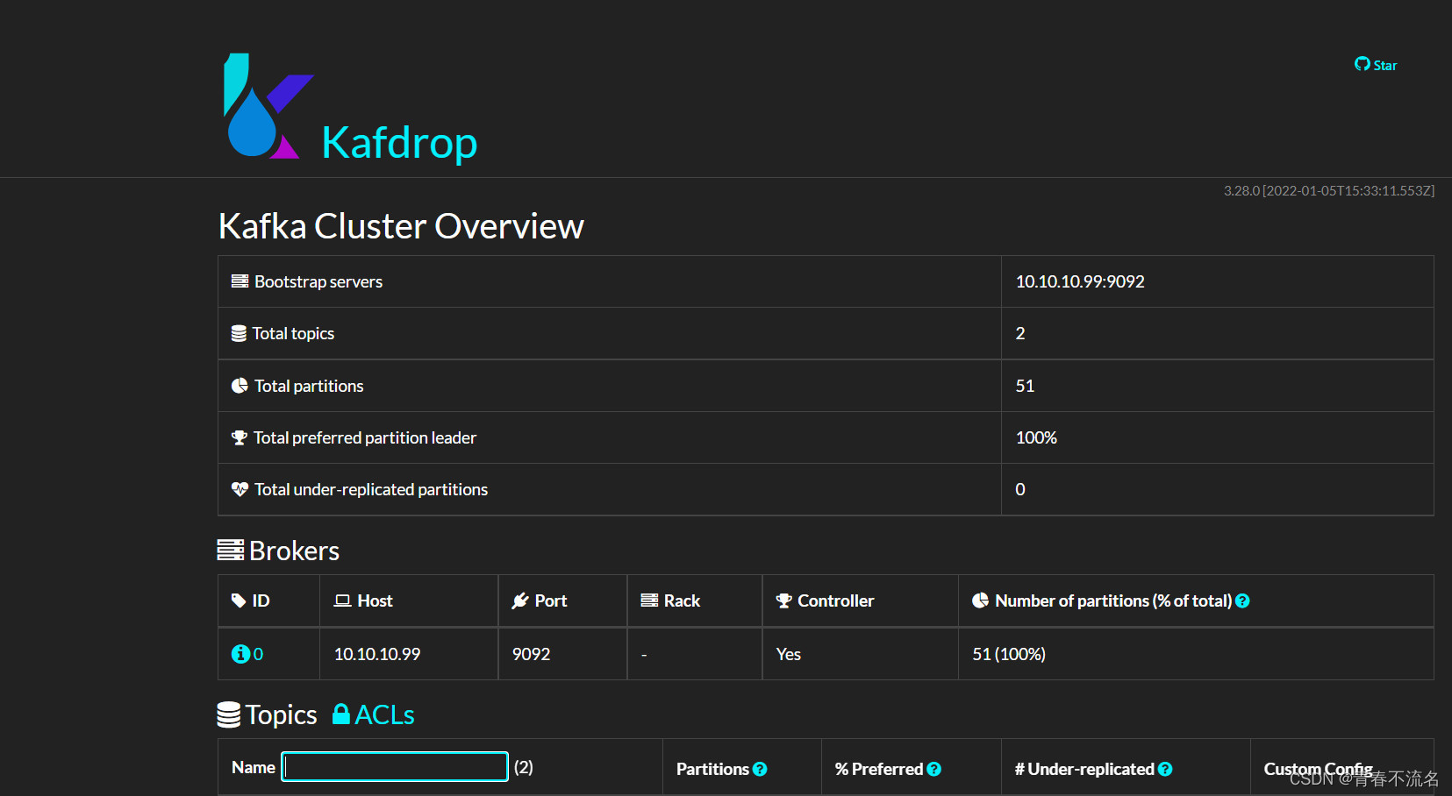
Task: Click the Controller column trophy icon
Action: click(x=784, y=601)
